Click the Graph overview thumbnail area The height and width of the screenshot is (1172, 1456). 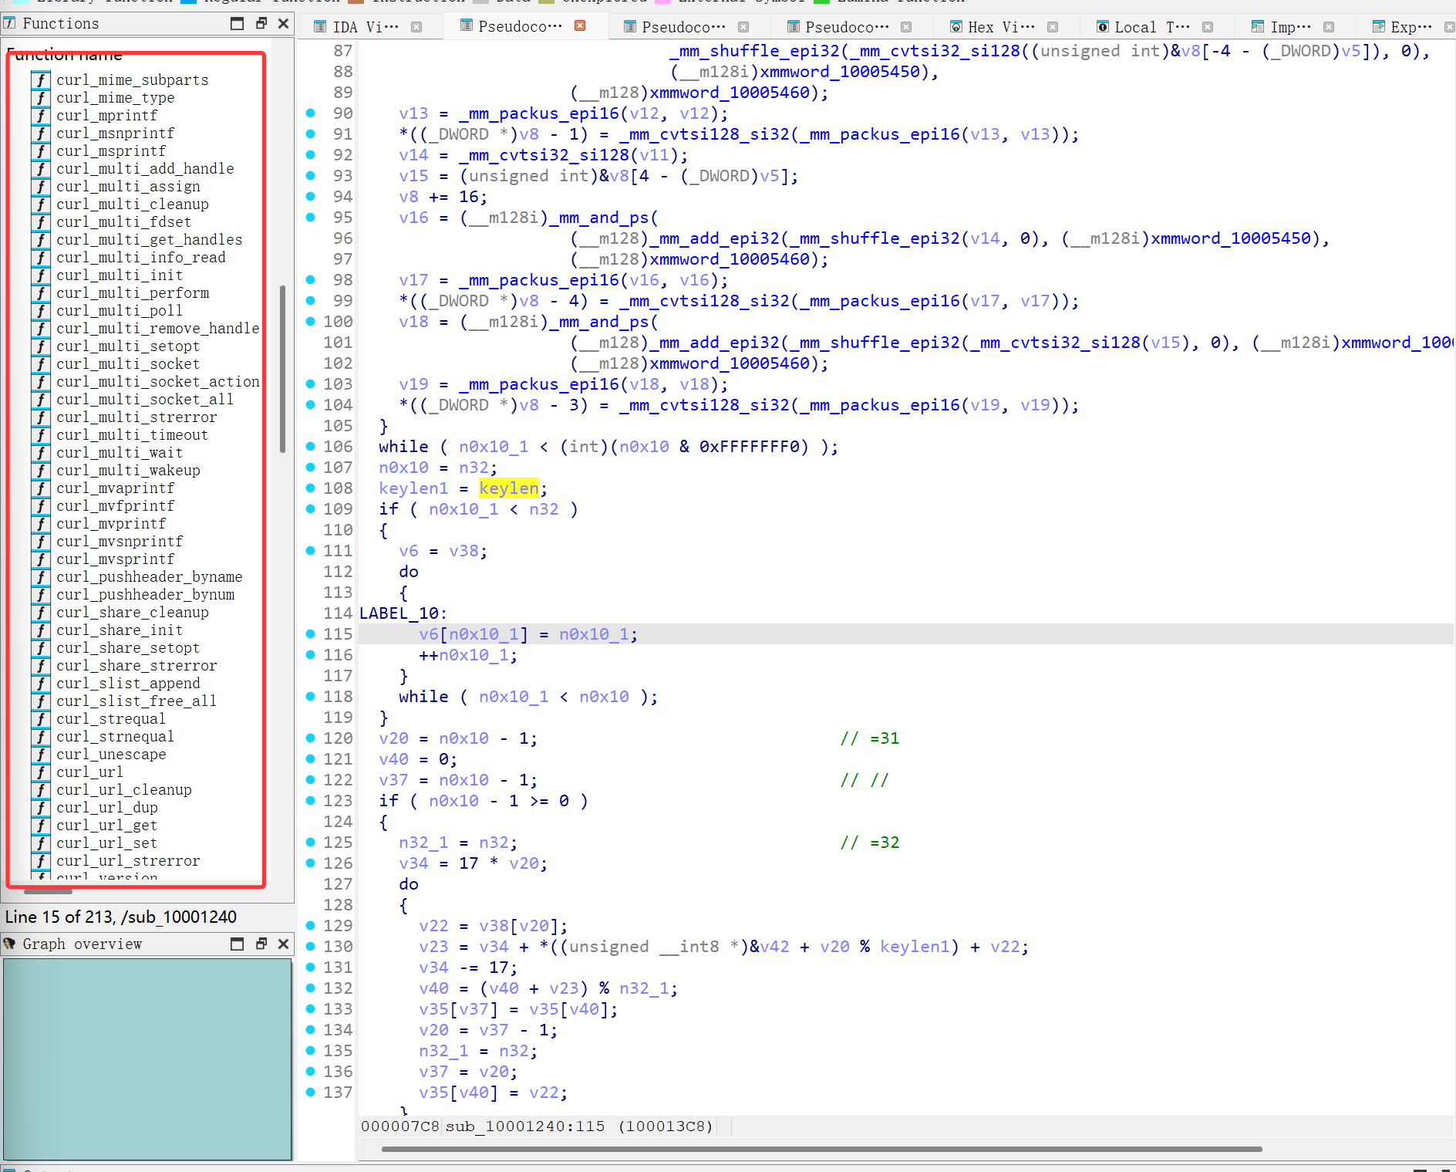(x=147, y=1059)
